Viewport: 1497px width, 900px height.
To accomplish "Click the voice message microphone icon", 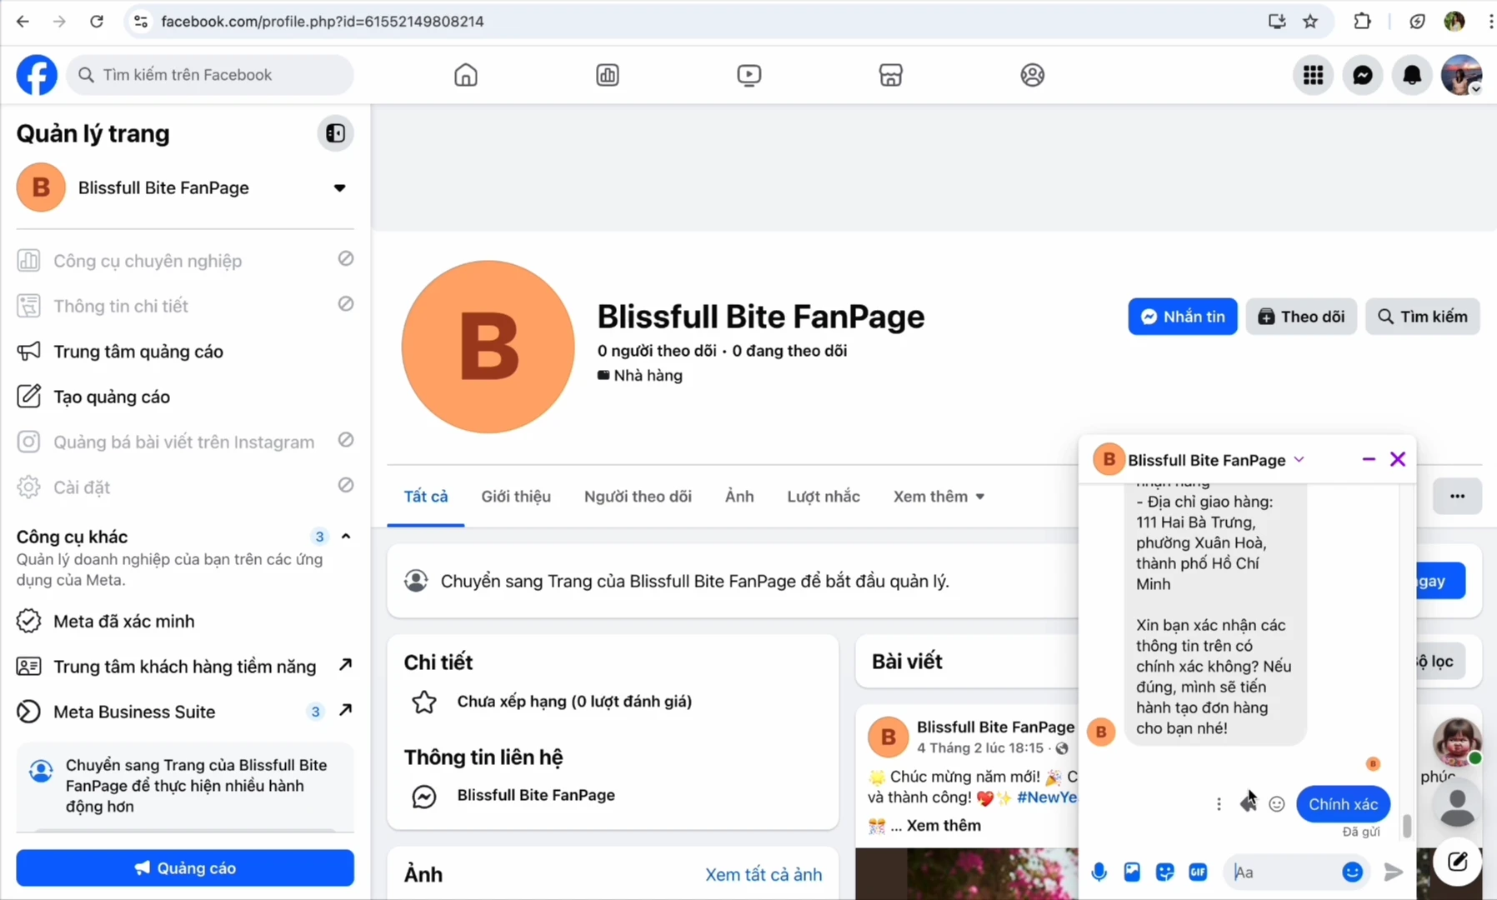I will click(1099, 872).
